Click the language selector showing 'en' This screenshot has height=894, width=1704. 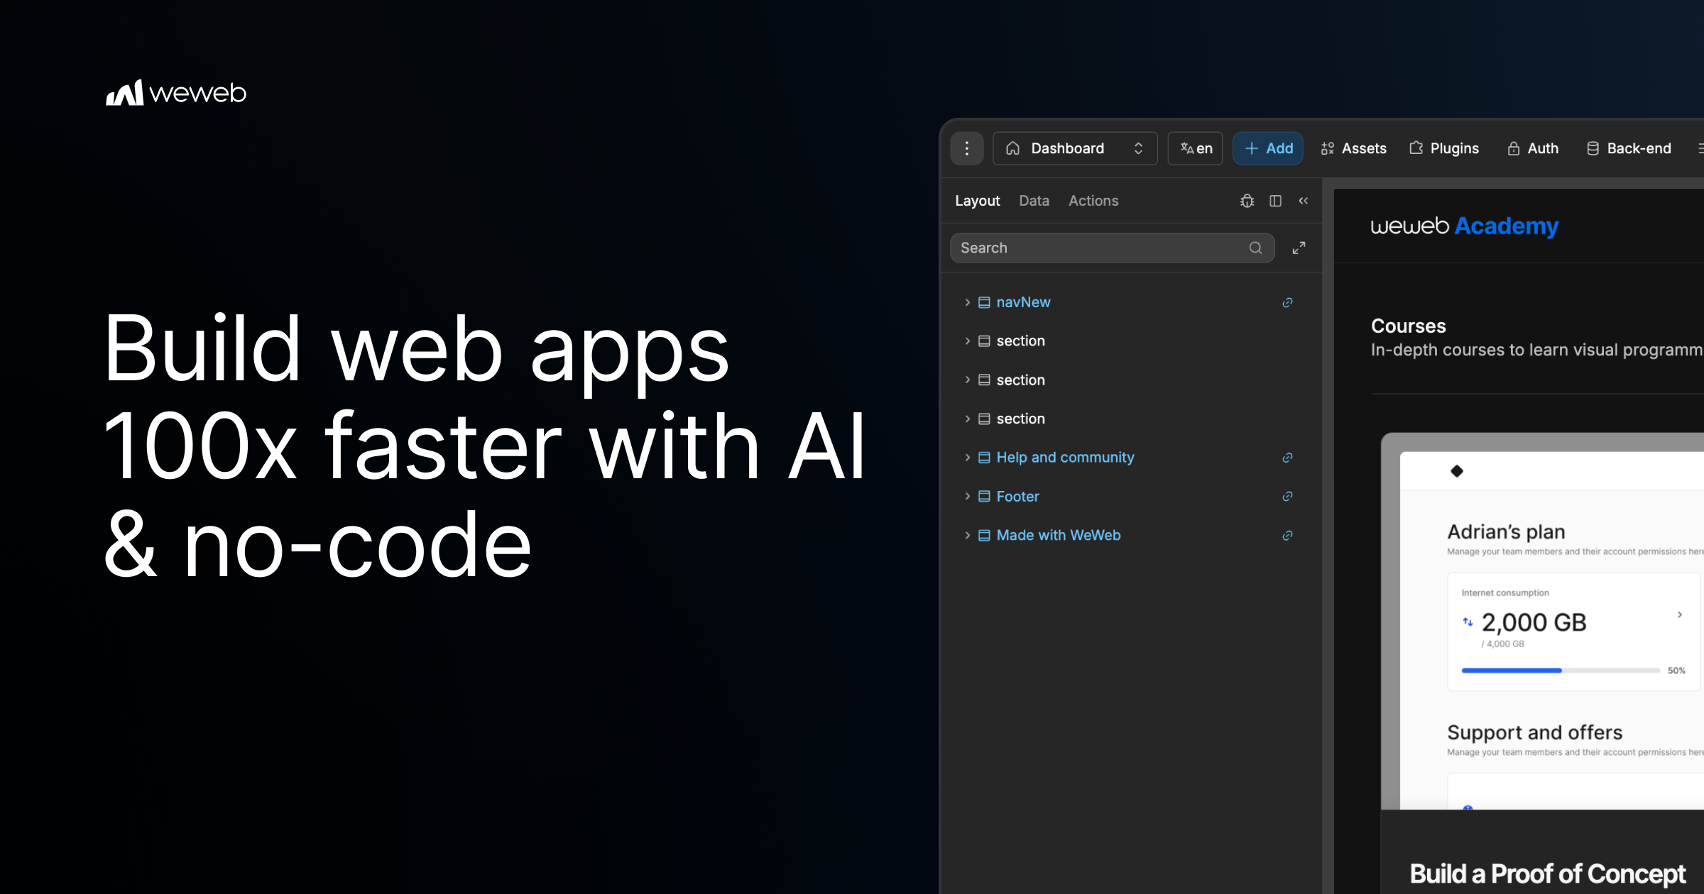click(x=1195, y=148)
